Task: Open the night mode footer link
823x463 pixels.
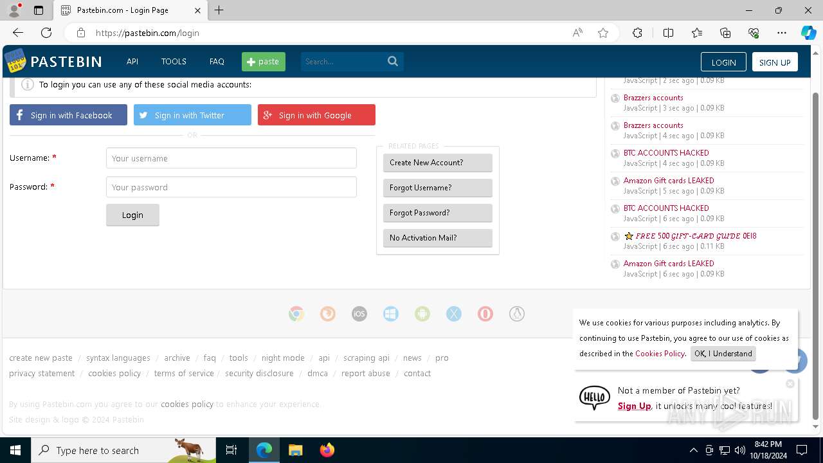Action: (283, 358)
